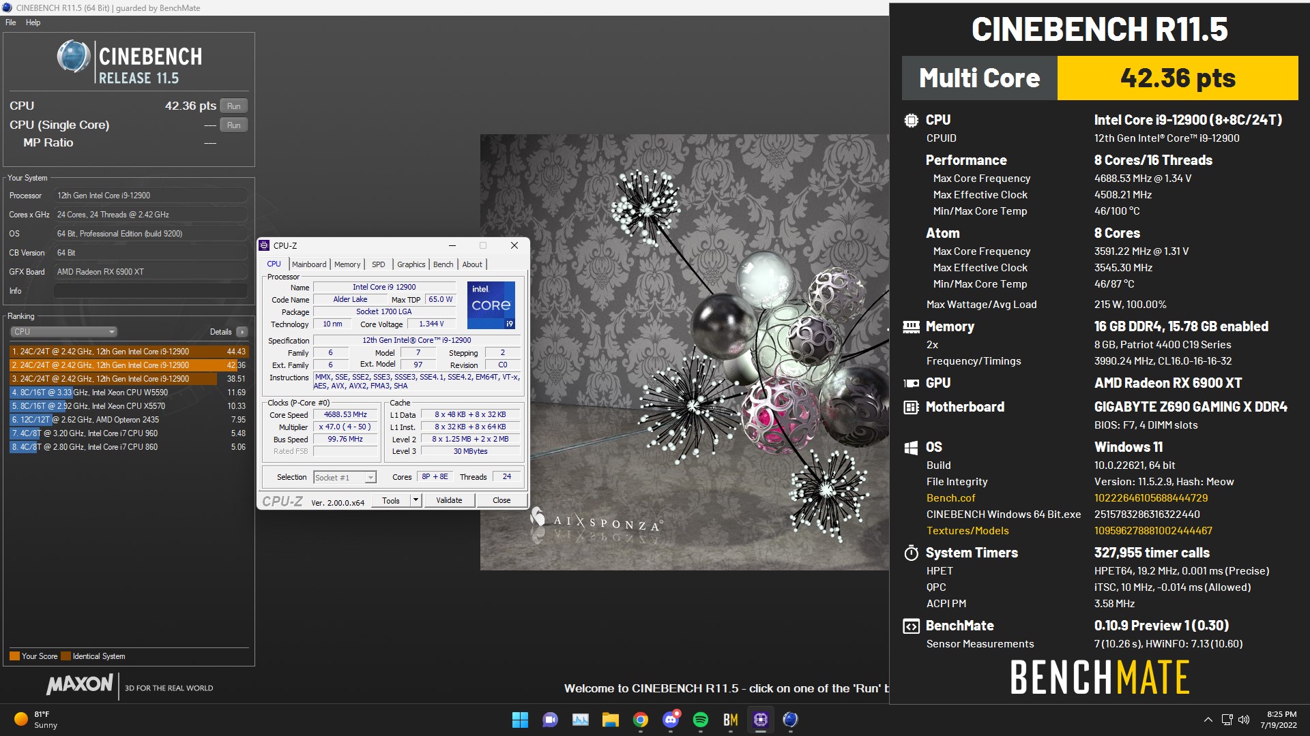Open BenchMate taskbar icon

[730, 720]
